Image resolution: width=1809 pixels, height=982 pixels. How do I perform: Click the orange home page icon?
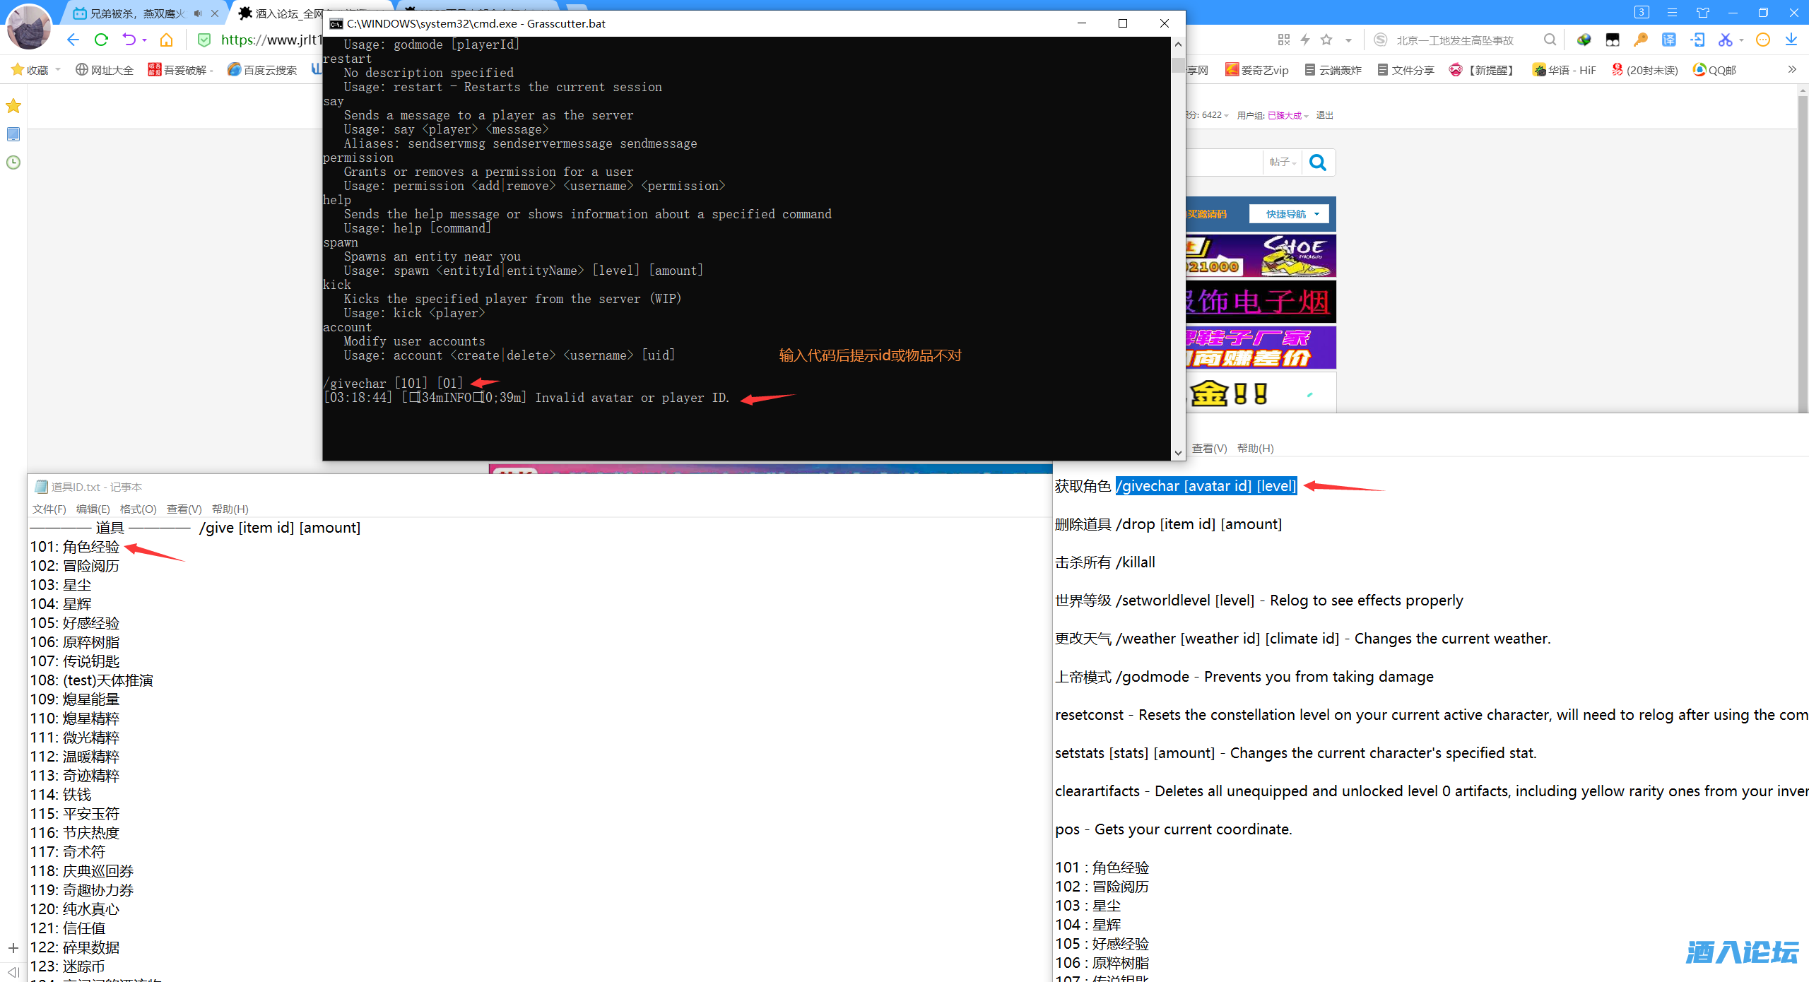(x=167, y=40)
